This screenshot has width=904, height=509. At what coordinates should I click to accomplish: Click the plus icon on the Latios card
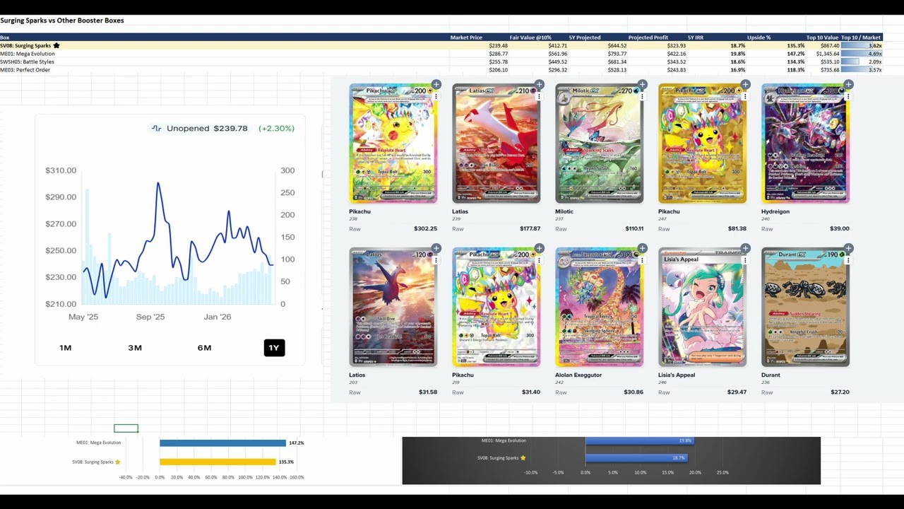[436, 248]
